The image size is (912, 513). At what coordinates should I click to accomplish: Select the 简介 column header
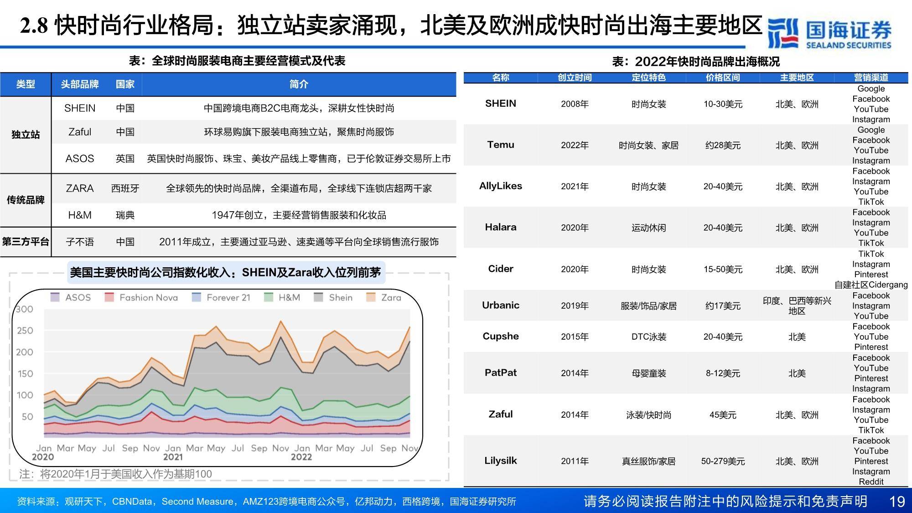tap(299, 84)
